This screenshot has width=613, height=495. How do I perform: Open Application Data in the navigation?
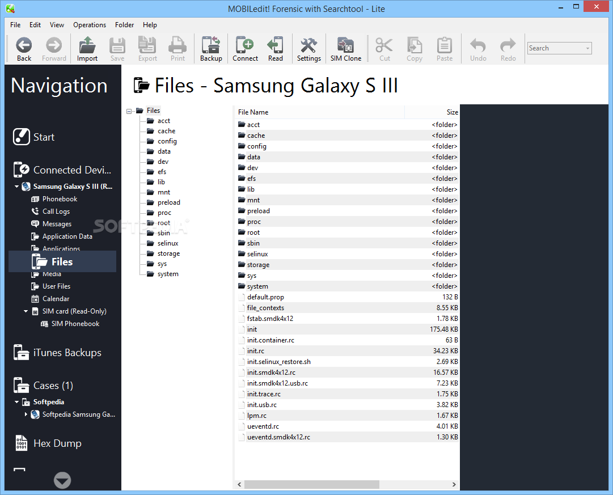(x=62, y=236)
